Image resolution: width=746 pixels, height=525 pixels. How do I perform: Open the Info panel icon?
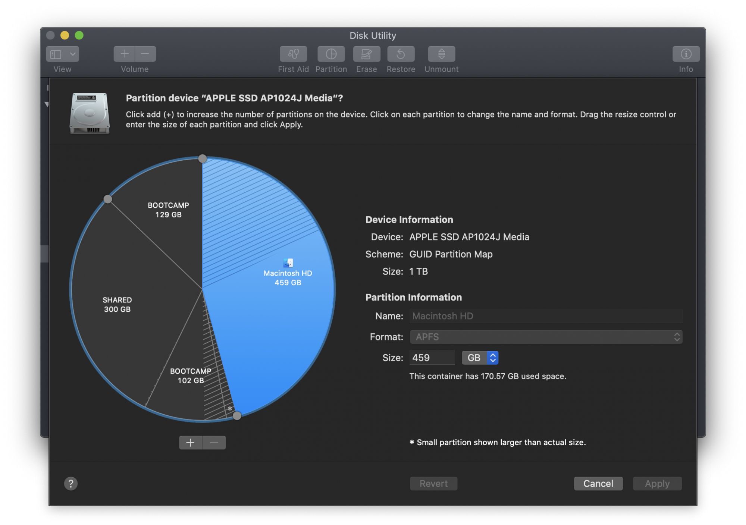tap(686, 54)
